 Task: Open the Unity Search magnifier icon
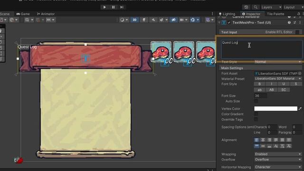(256, 7)
